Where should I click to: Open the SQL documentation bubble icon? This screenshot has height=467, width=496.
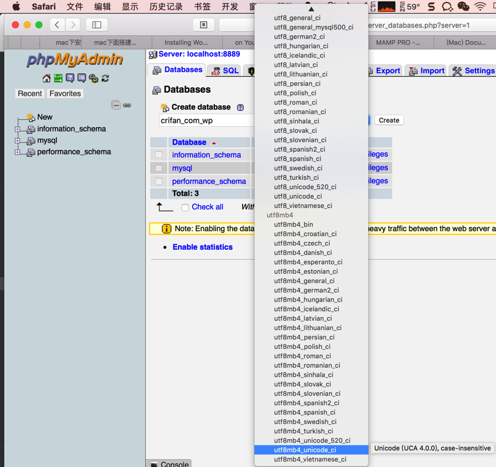pos(82,78)
